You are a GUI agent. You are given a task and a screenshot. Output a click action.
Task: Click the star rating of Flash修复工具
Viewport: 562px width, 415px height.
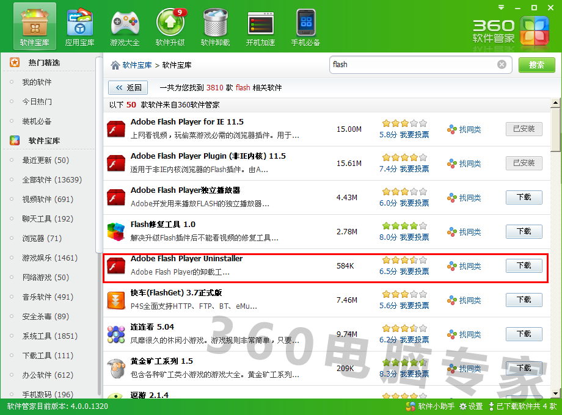click(404, 226)
